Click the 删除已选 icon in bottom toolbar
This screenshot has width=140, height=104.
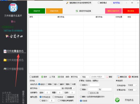[x=118, y=77]
